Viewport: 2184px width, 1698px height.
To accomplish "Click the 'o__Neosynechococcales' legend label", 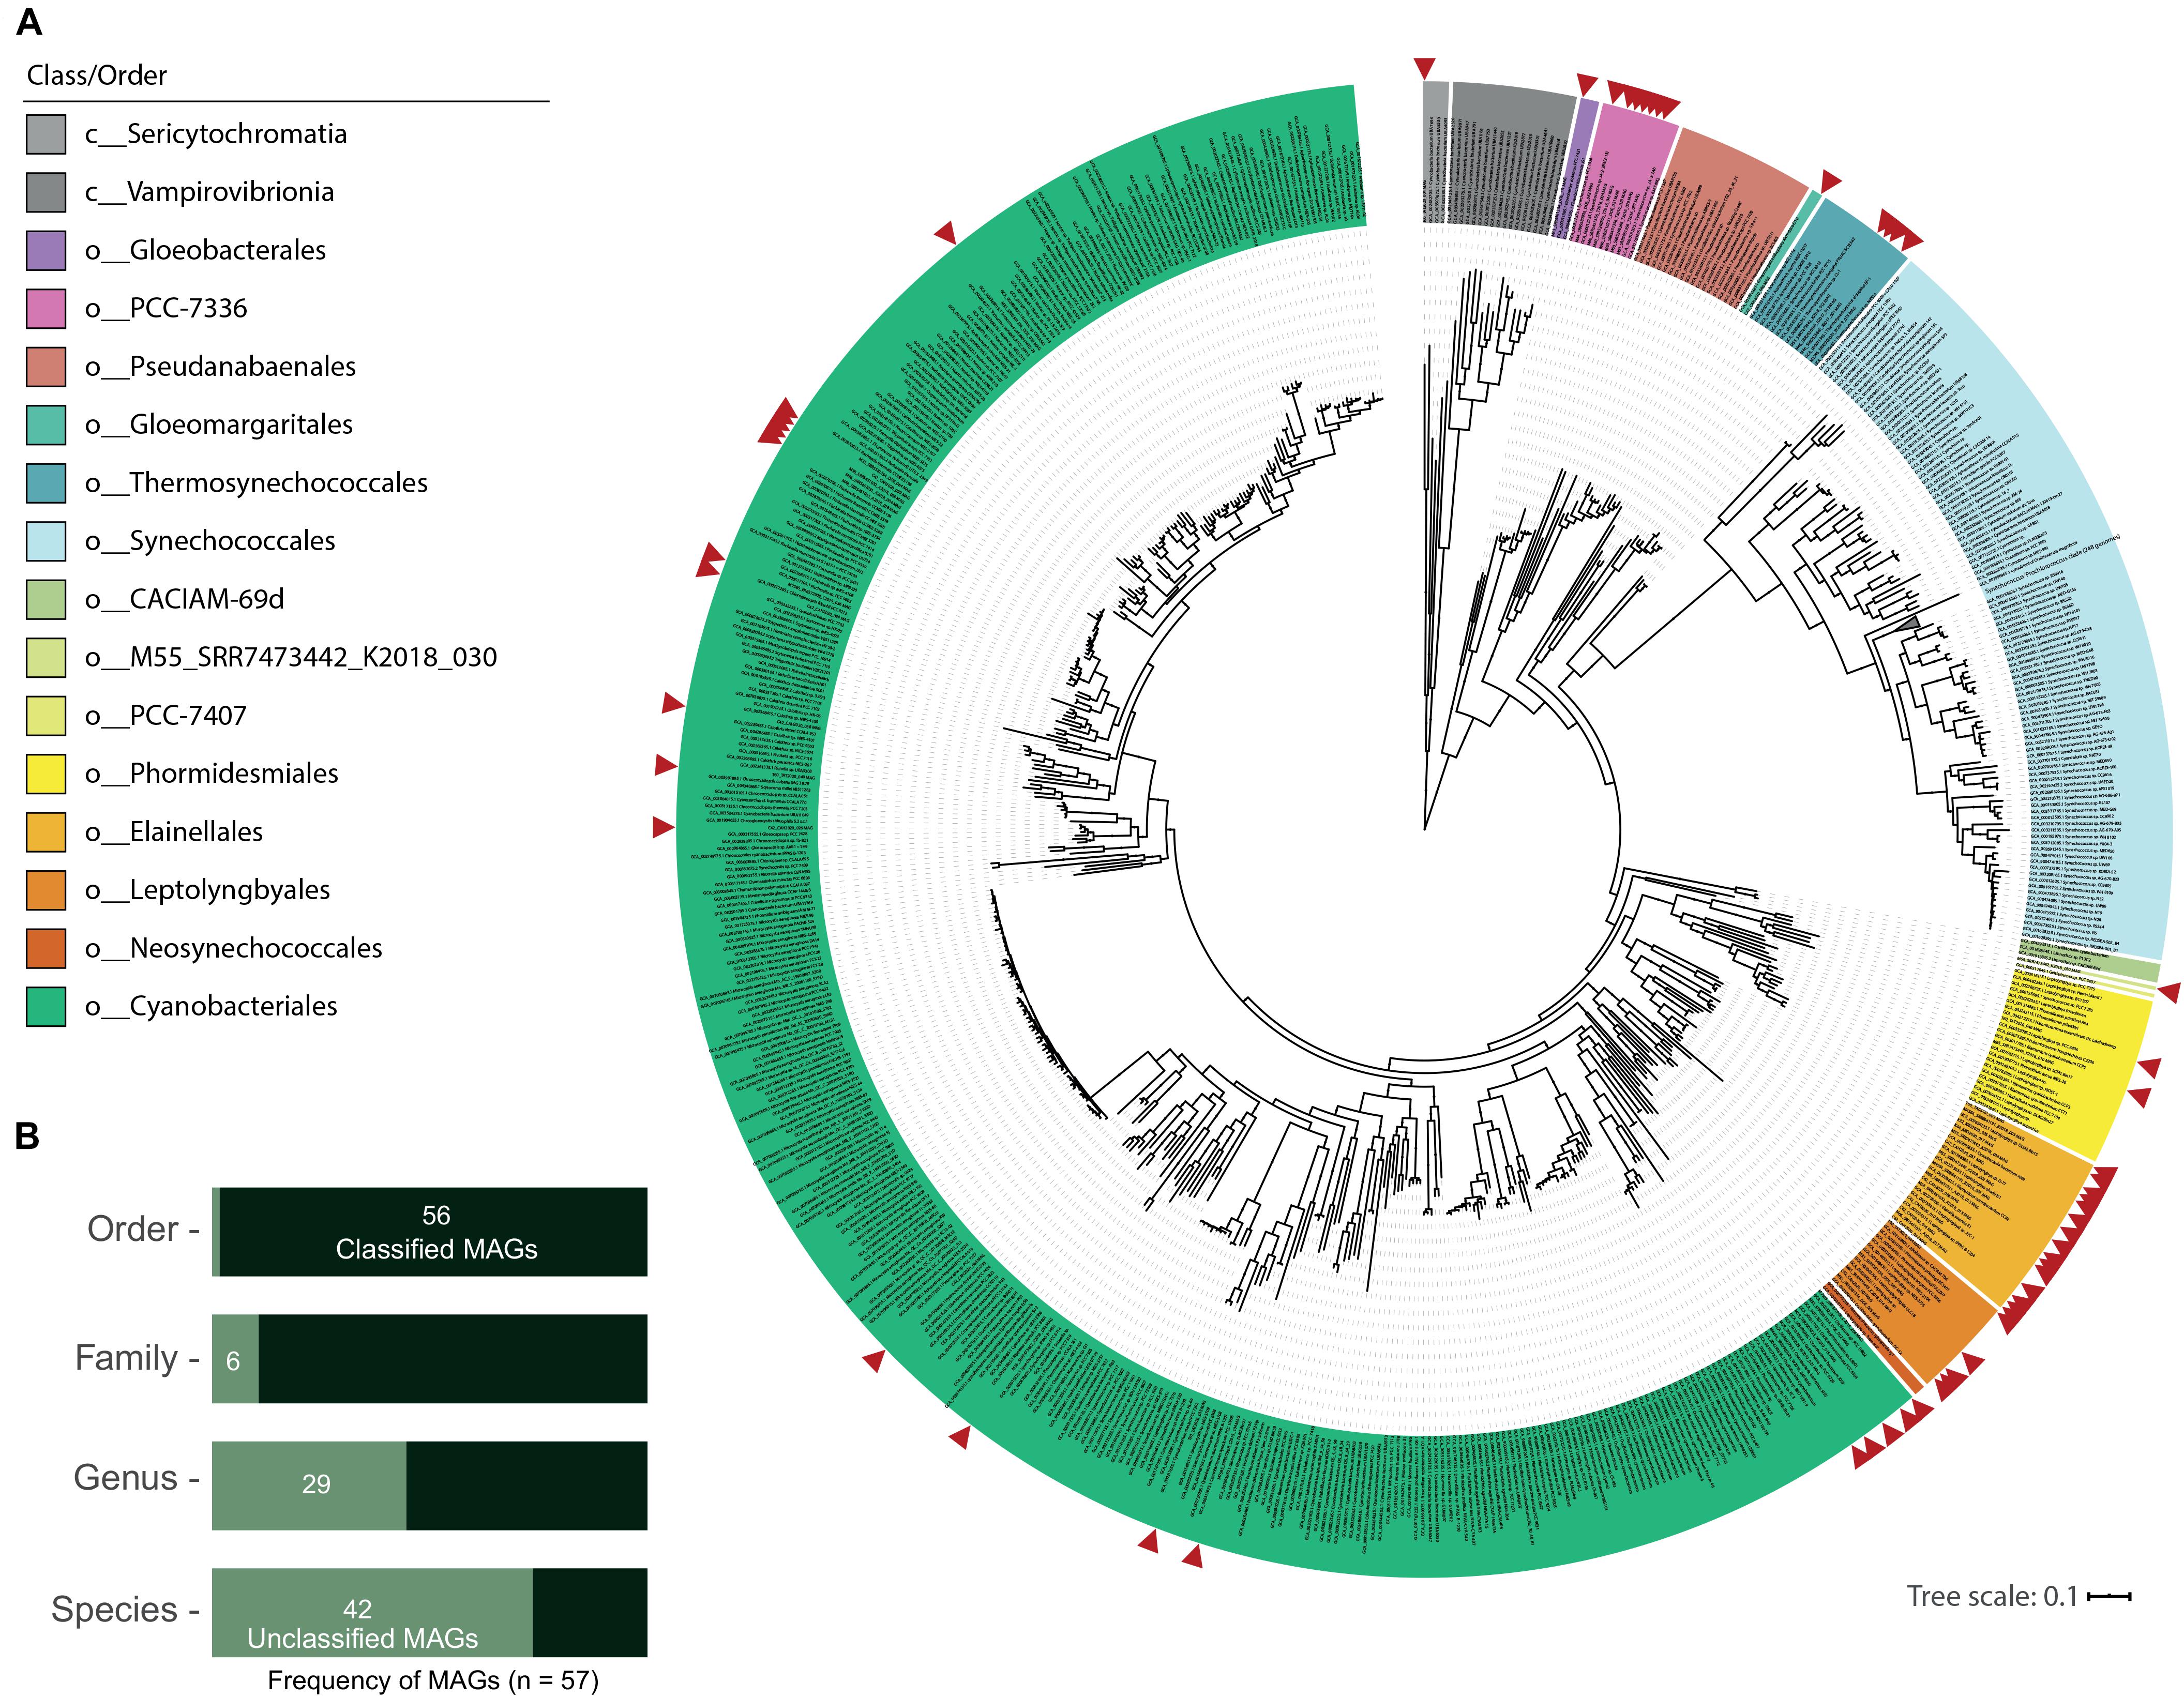I will (x=233, y=948).
